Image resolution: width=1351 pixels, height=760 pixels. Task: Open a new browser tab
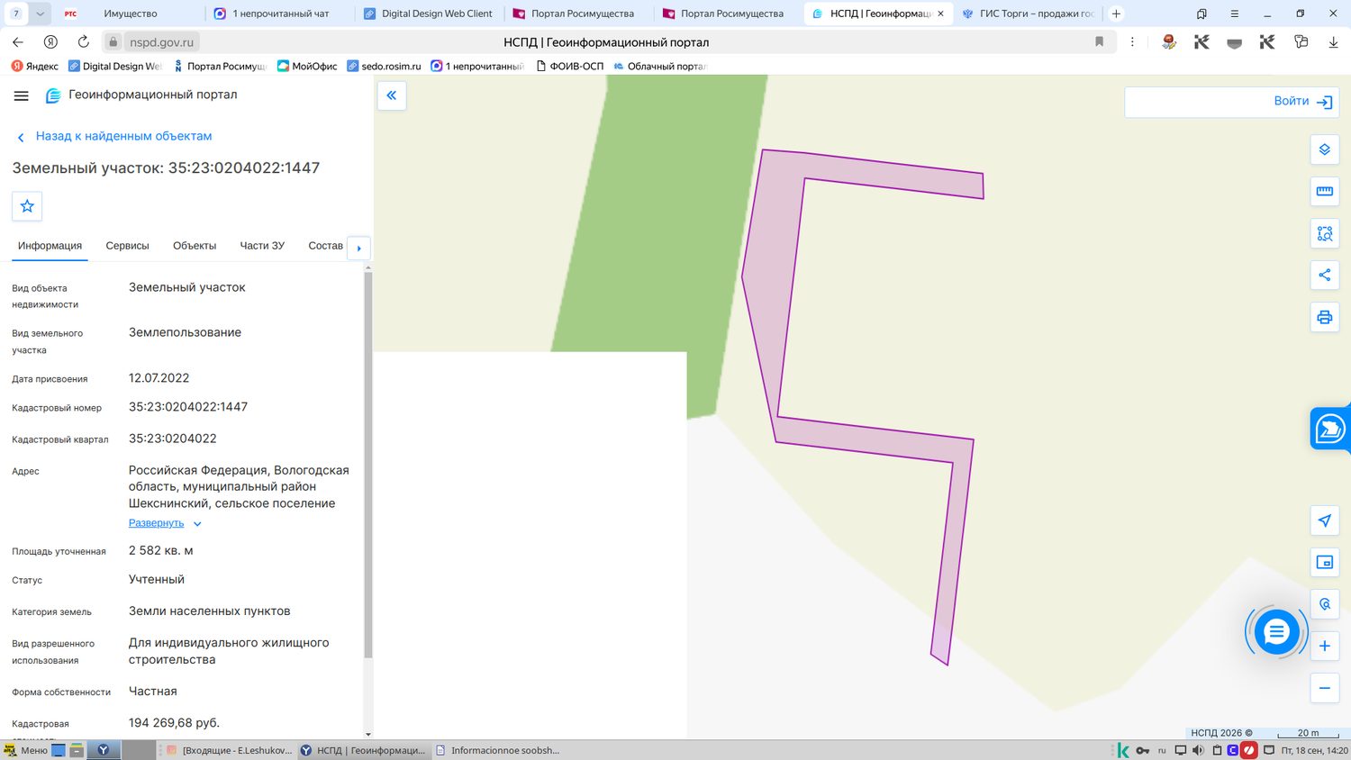coord(1116,14)
